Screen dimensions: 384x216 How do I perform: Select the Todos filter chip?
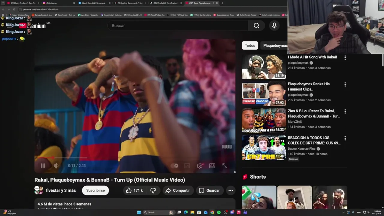[x=250, y=46]
